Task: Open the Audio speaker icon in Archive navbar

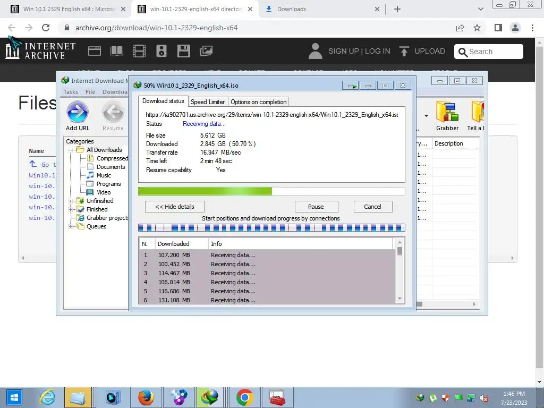Action: (x=161, y=51)
